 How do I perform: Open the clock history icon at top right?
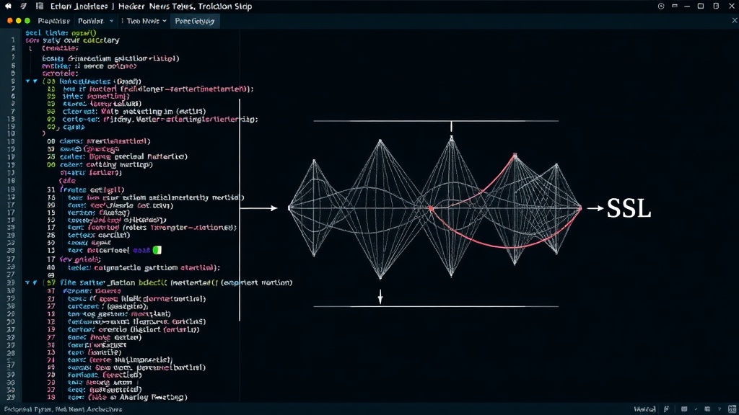(x=661, y=6)
